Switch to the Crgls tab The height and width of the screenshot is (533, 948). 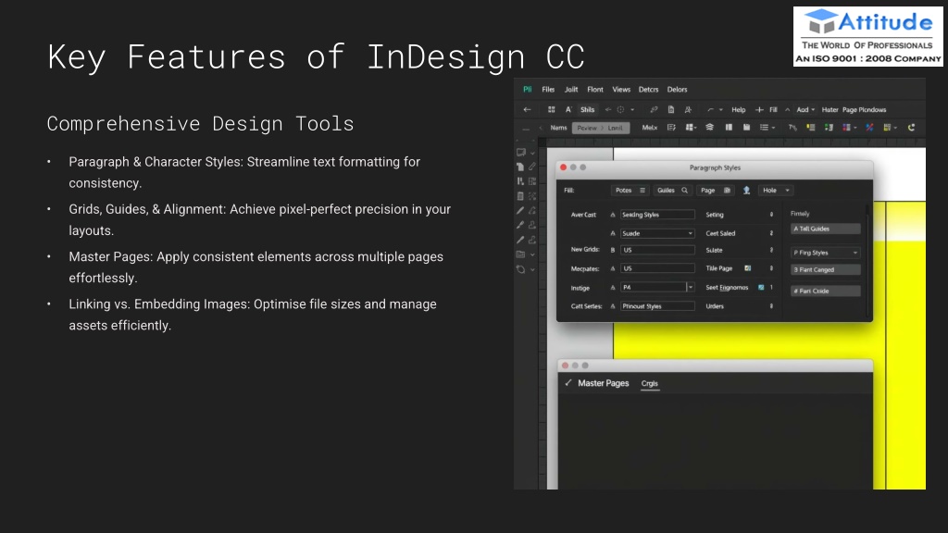[x=650, y=384]
